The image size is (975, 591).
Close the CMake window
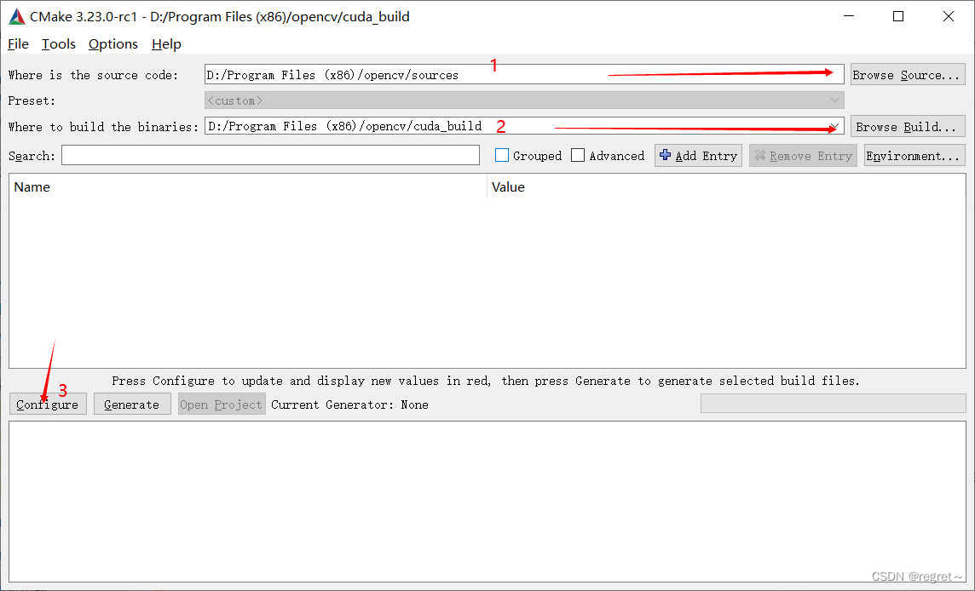(x=949, y=17)
